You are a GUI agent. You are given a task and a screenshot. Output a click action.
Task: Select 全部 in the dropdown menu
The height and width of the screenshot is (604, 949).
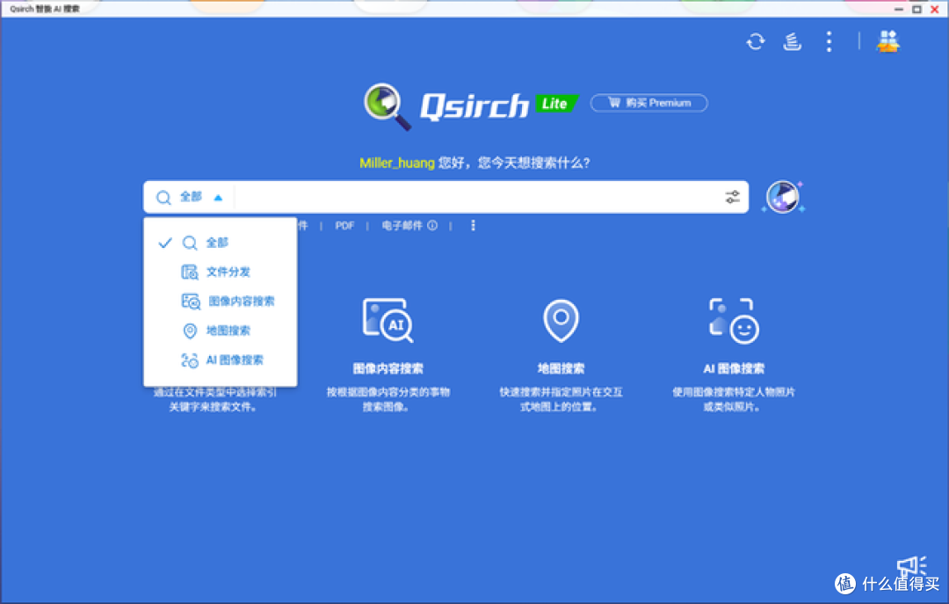point(221,243)
